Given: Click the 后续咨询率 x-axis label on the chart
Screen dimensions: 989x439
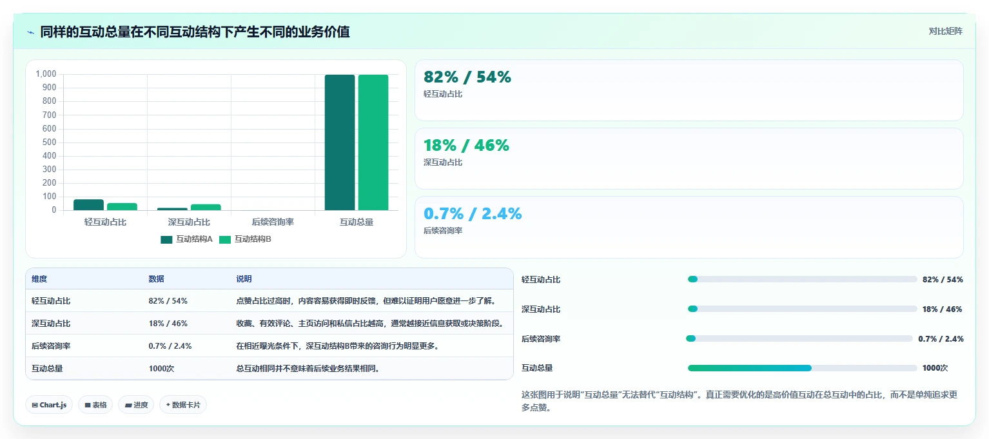Looking at the screenshot, I should pos(273,222).
